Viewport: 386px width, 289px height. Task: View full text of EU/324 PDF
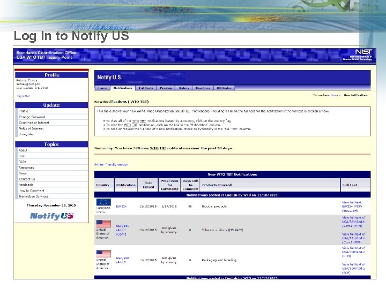[x=352, y=207]
